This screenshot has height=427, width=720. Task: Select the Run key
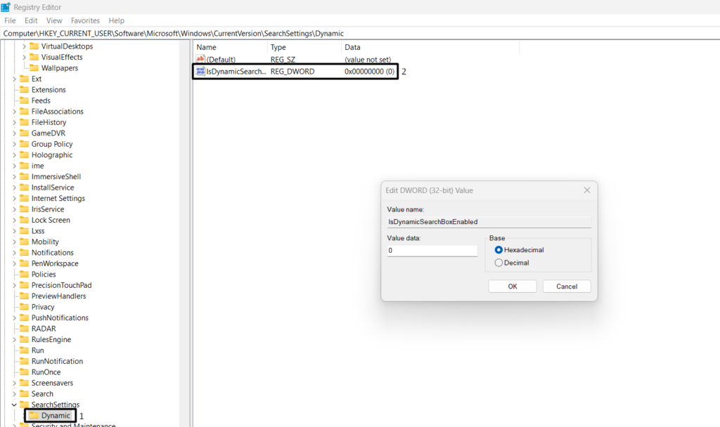tap(38, 350)
